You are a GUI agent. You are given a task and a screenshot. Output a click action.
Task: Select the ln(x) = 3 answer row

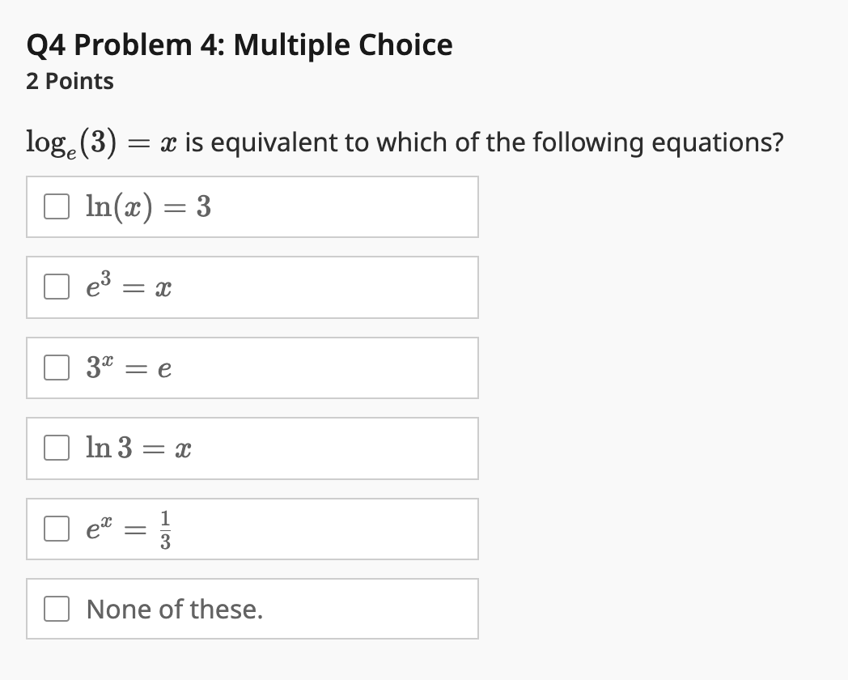[252, 207]
